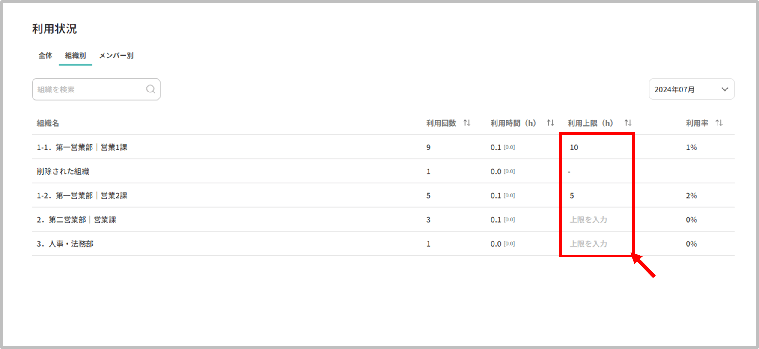Edit usage limit for 営業2課

click(x=572, y=196)
